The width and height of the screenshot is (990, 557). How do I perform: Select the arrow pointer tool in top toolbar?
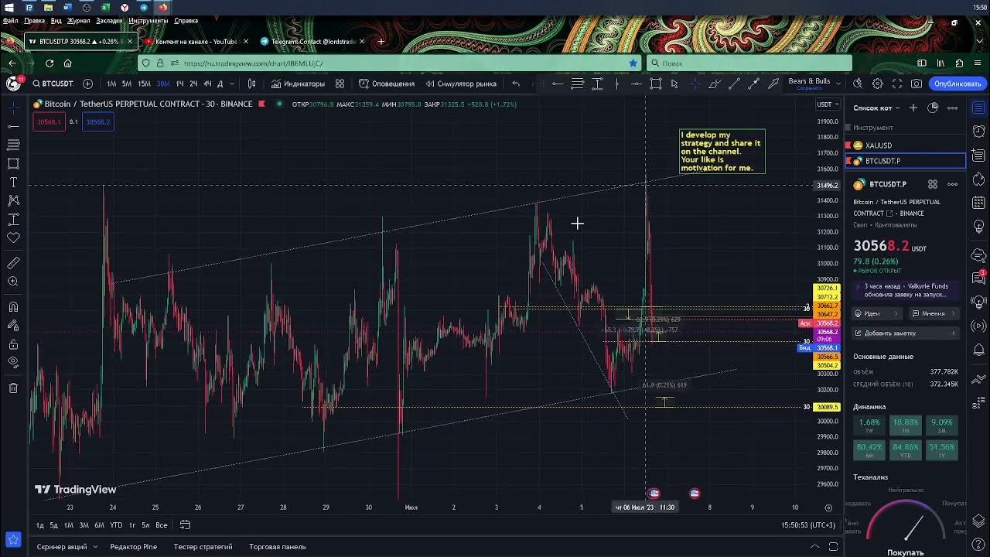click(674, 84)
